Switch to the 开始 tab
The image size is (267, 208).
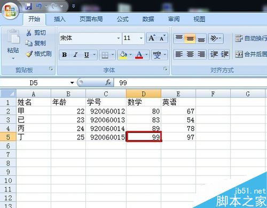34,19
